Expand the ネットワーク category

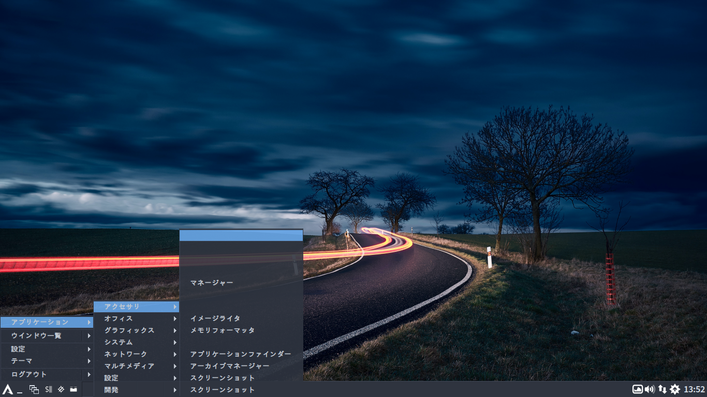(137, 354)
